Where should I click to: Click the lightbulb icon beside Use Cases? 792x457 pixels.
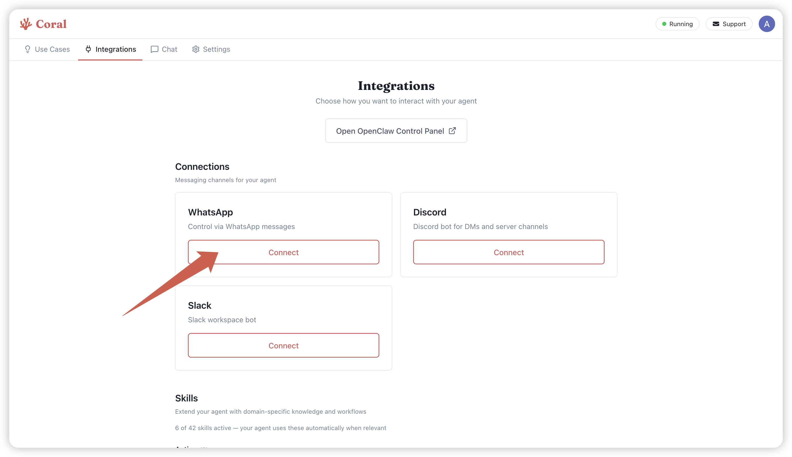pos(28,49)
